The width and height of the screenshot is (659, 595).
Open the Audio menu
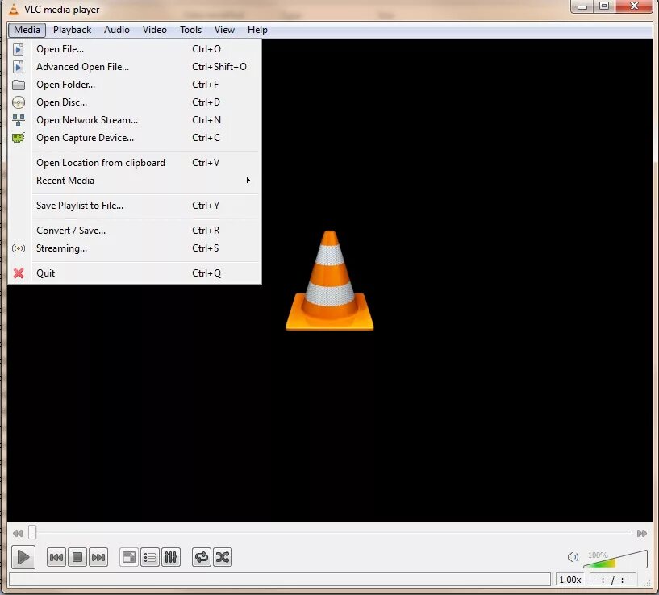click(117, 30)
